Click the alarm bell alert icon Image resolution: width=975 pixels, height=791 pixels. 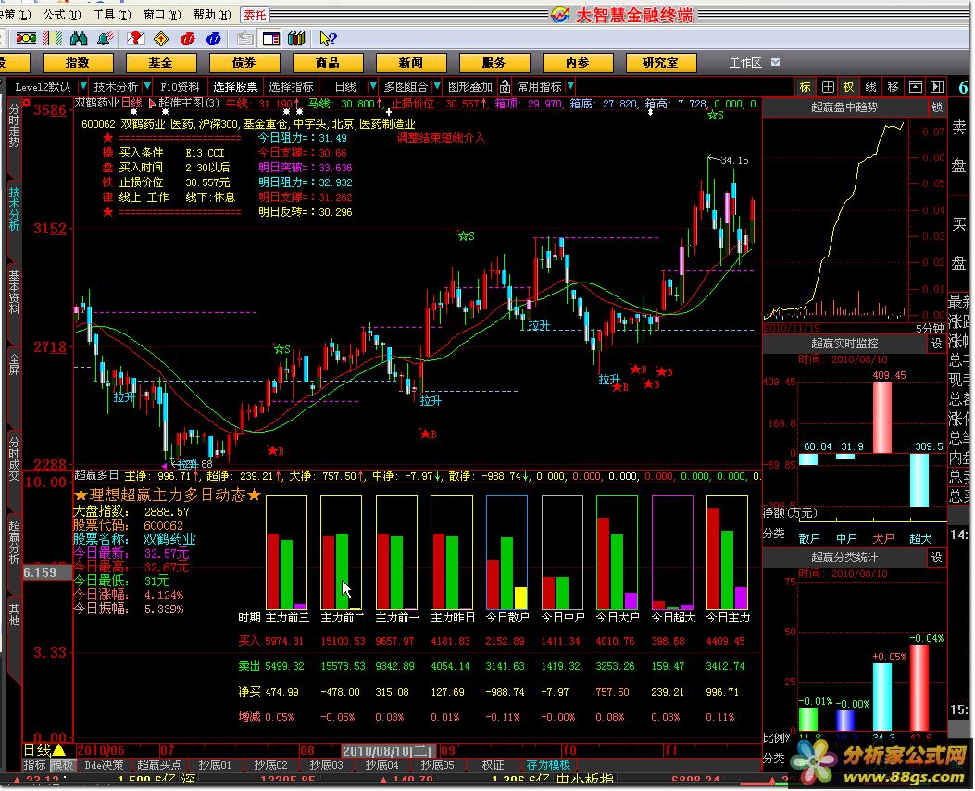(105, 39)
